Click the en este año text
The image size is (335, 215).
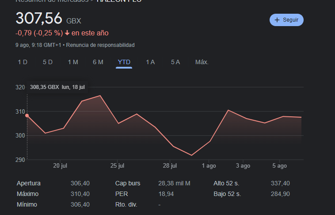click(90, 33)
